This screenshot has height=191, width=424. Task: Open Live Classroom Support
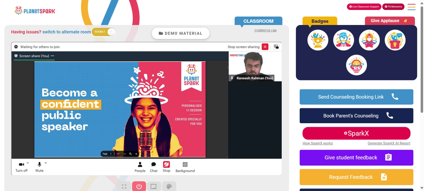(x=364, y=6)
